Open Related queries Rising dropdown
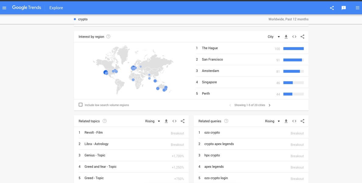Image resolution: width=362 pixels, height=183 pixels. [272, 121]
